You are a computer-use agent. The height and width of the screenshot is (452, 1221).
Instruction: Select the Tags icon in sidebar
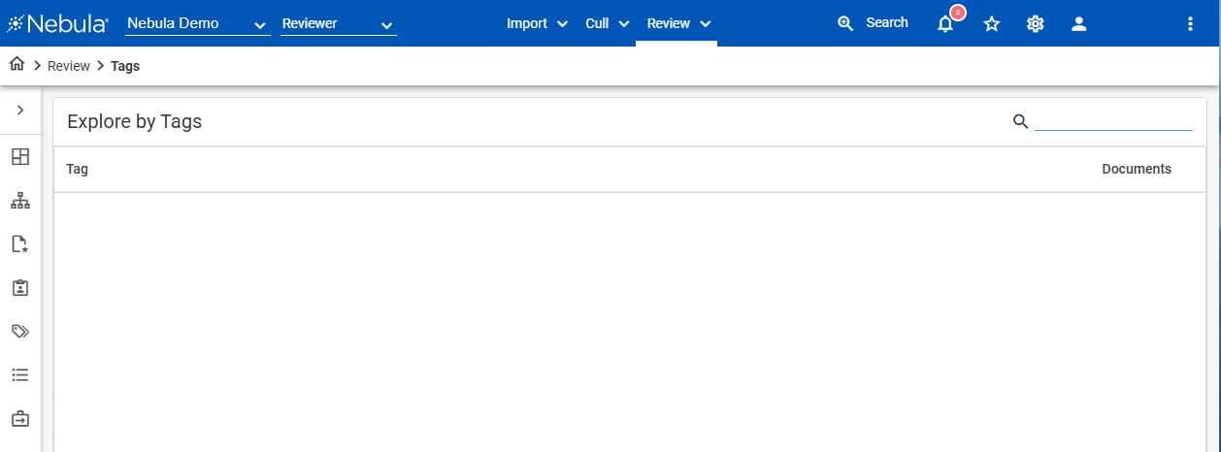click(20, 332)
